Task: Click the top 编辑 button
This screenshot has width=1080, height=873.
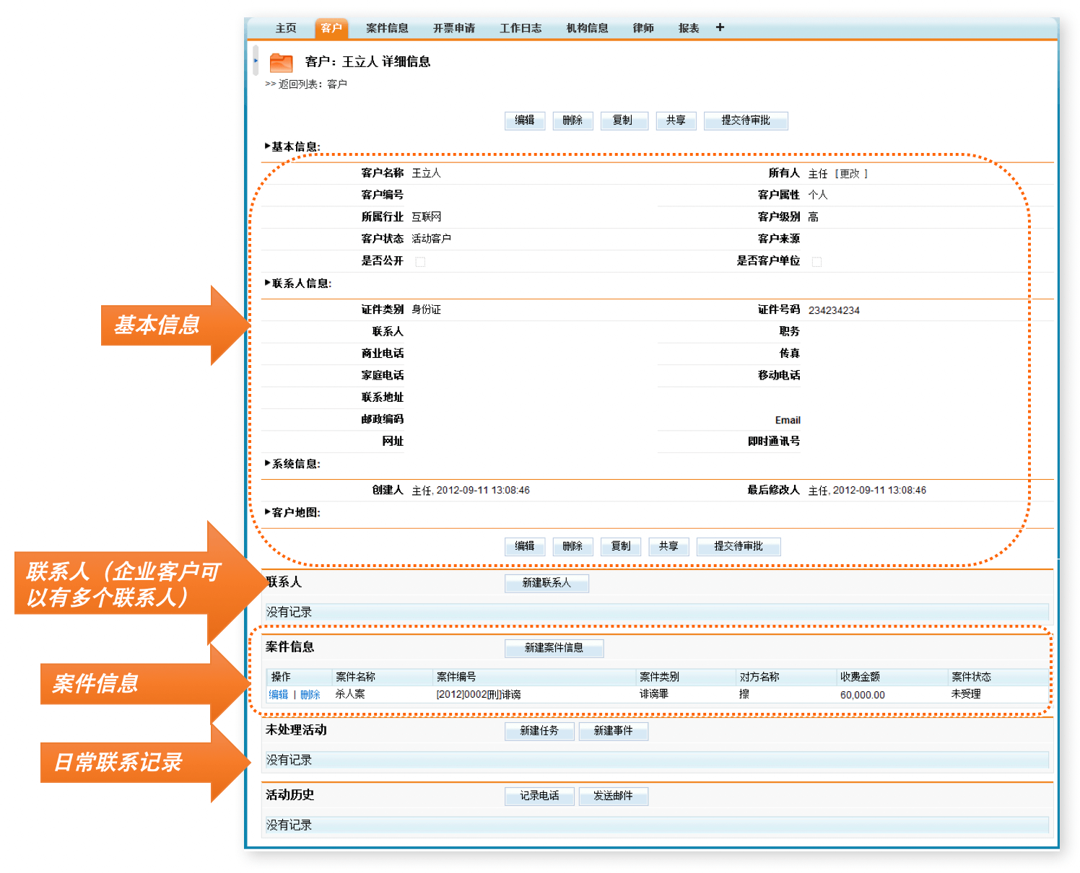Action: (525, 120)
